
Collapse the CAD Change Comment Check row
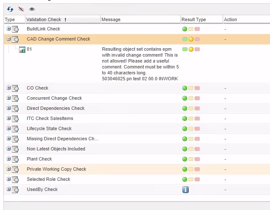pos(8,39)
